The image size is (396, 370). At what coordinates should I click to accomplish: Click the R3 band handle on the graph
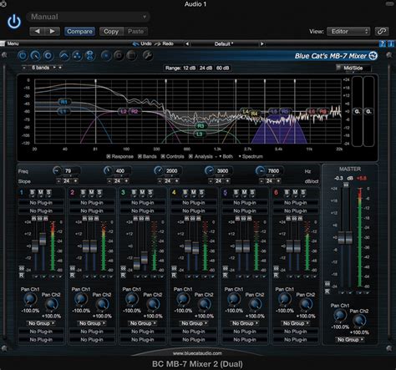(x=201, y=126)
